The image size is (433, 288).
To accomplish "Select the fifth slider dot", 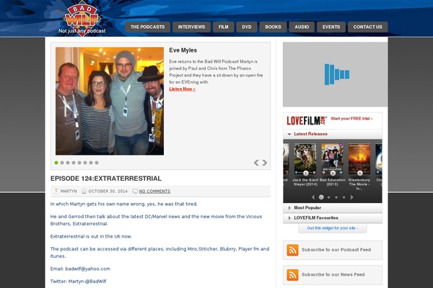I will point(79,163).
